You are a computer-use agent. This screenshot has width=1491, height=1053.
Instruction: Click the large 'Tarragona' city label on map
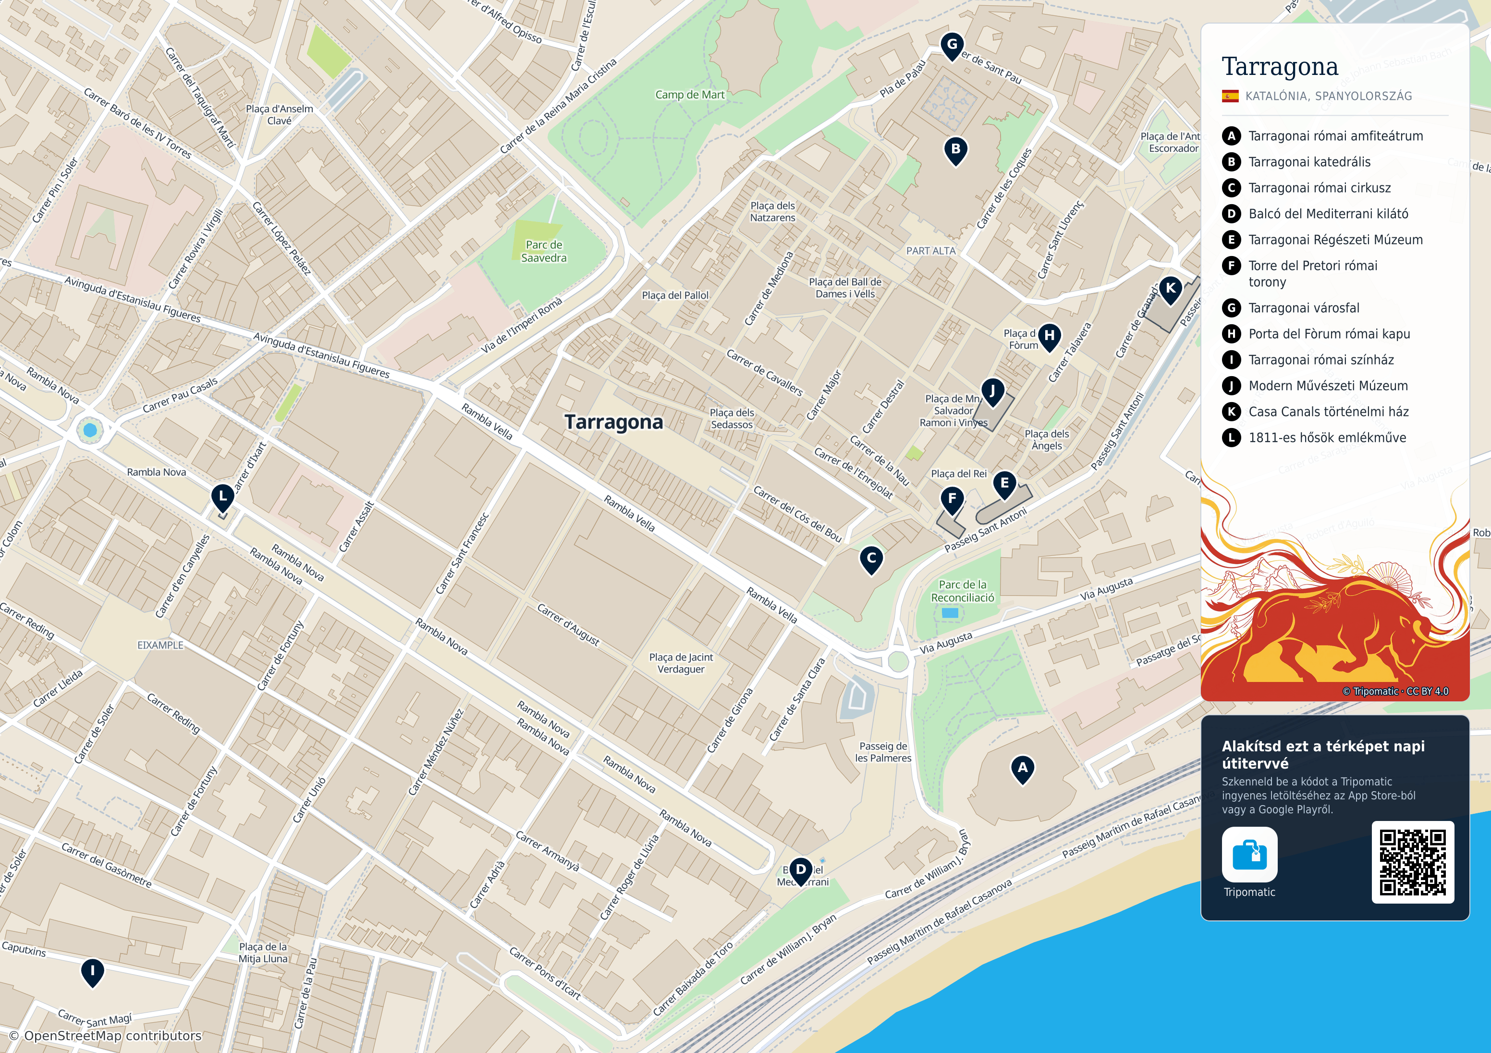click(x=614, y=422)
